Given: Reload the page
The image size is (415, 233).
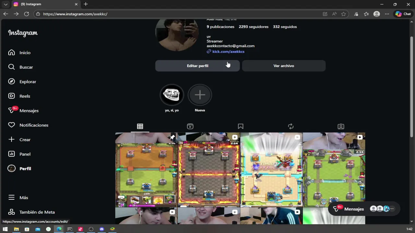Looking at the screenshot, I should pyautogui.click(x=27, y=14).
